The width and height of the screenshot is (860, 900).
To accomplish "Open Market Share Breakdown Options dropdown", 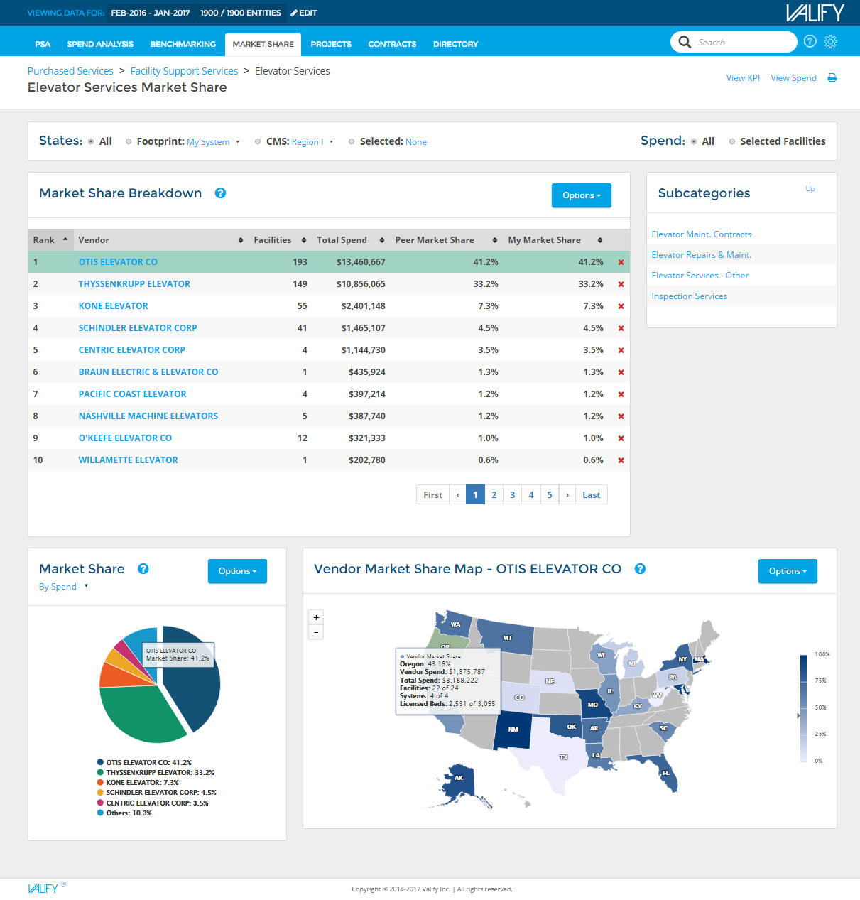I will pyautogui.click(x=582, y=195).
